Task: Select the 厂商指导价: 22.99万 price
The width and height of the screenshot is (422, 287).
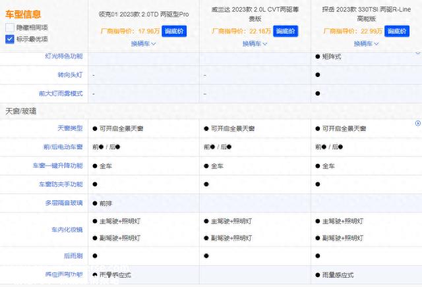Action: pyautogui.click(x=353, y=31)
